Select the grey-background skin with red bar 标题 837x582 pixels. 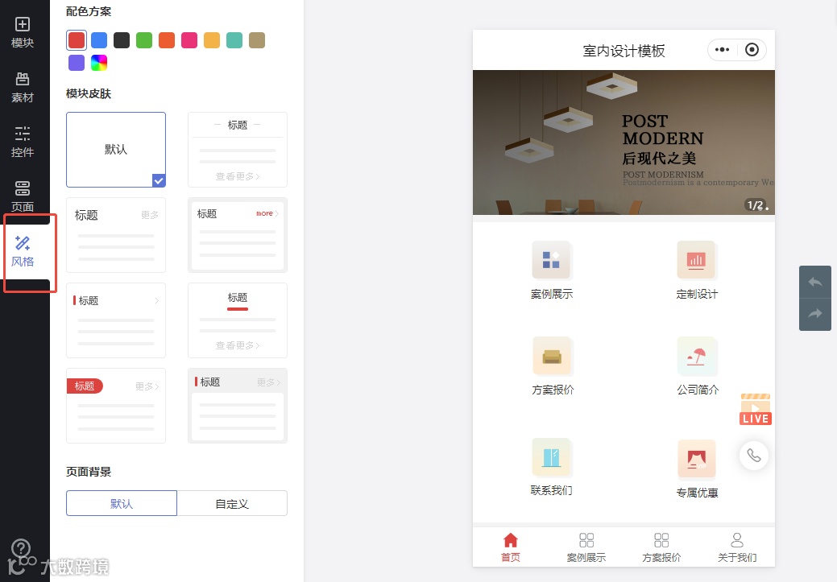pyautogui.click(x=238, y=406)
